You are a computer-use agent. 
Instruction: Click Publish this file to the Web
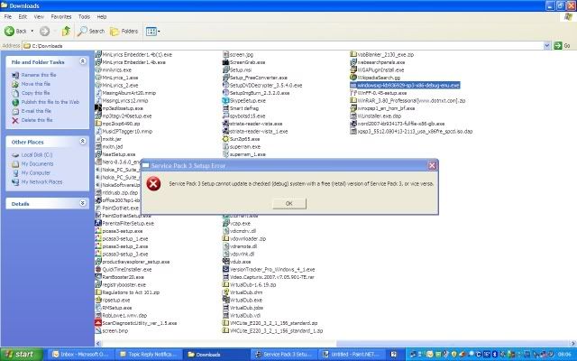(x=50, y=102)
